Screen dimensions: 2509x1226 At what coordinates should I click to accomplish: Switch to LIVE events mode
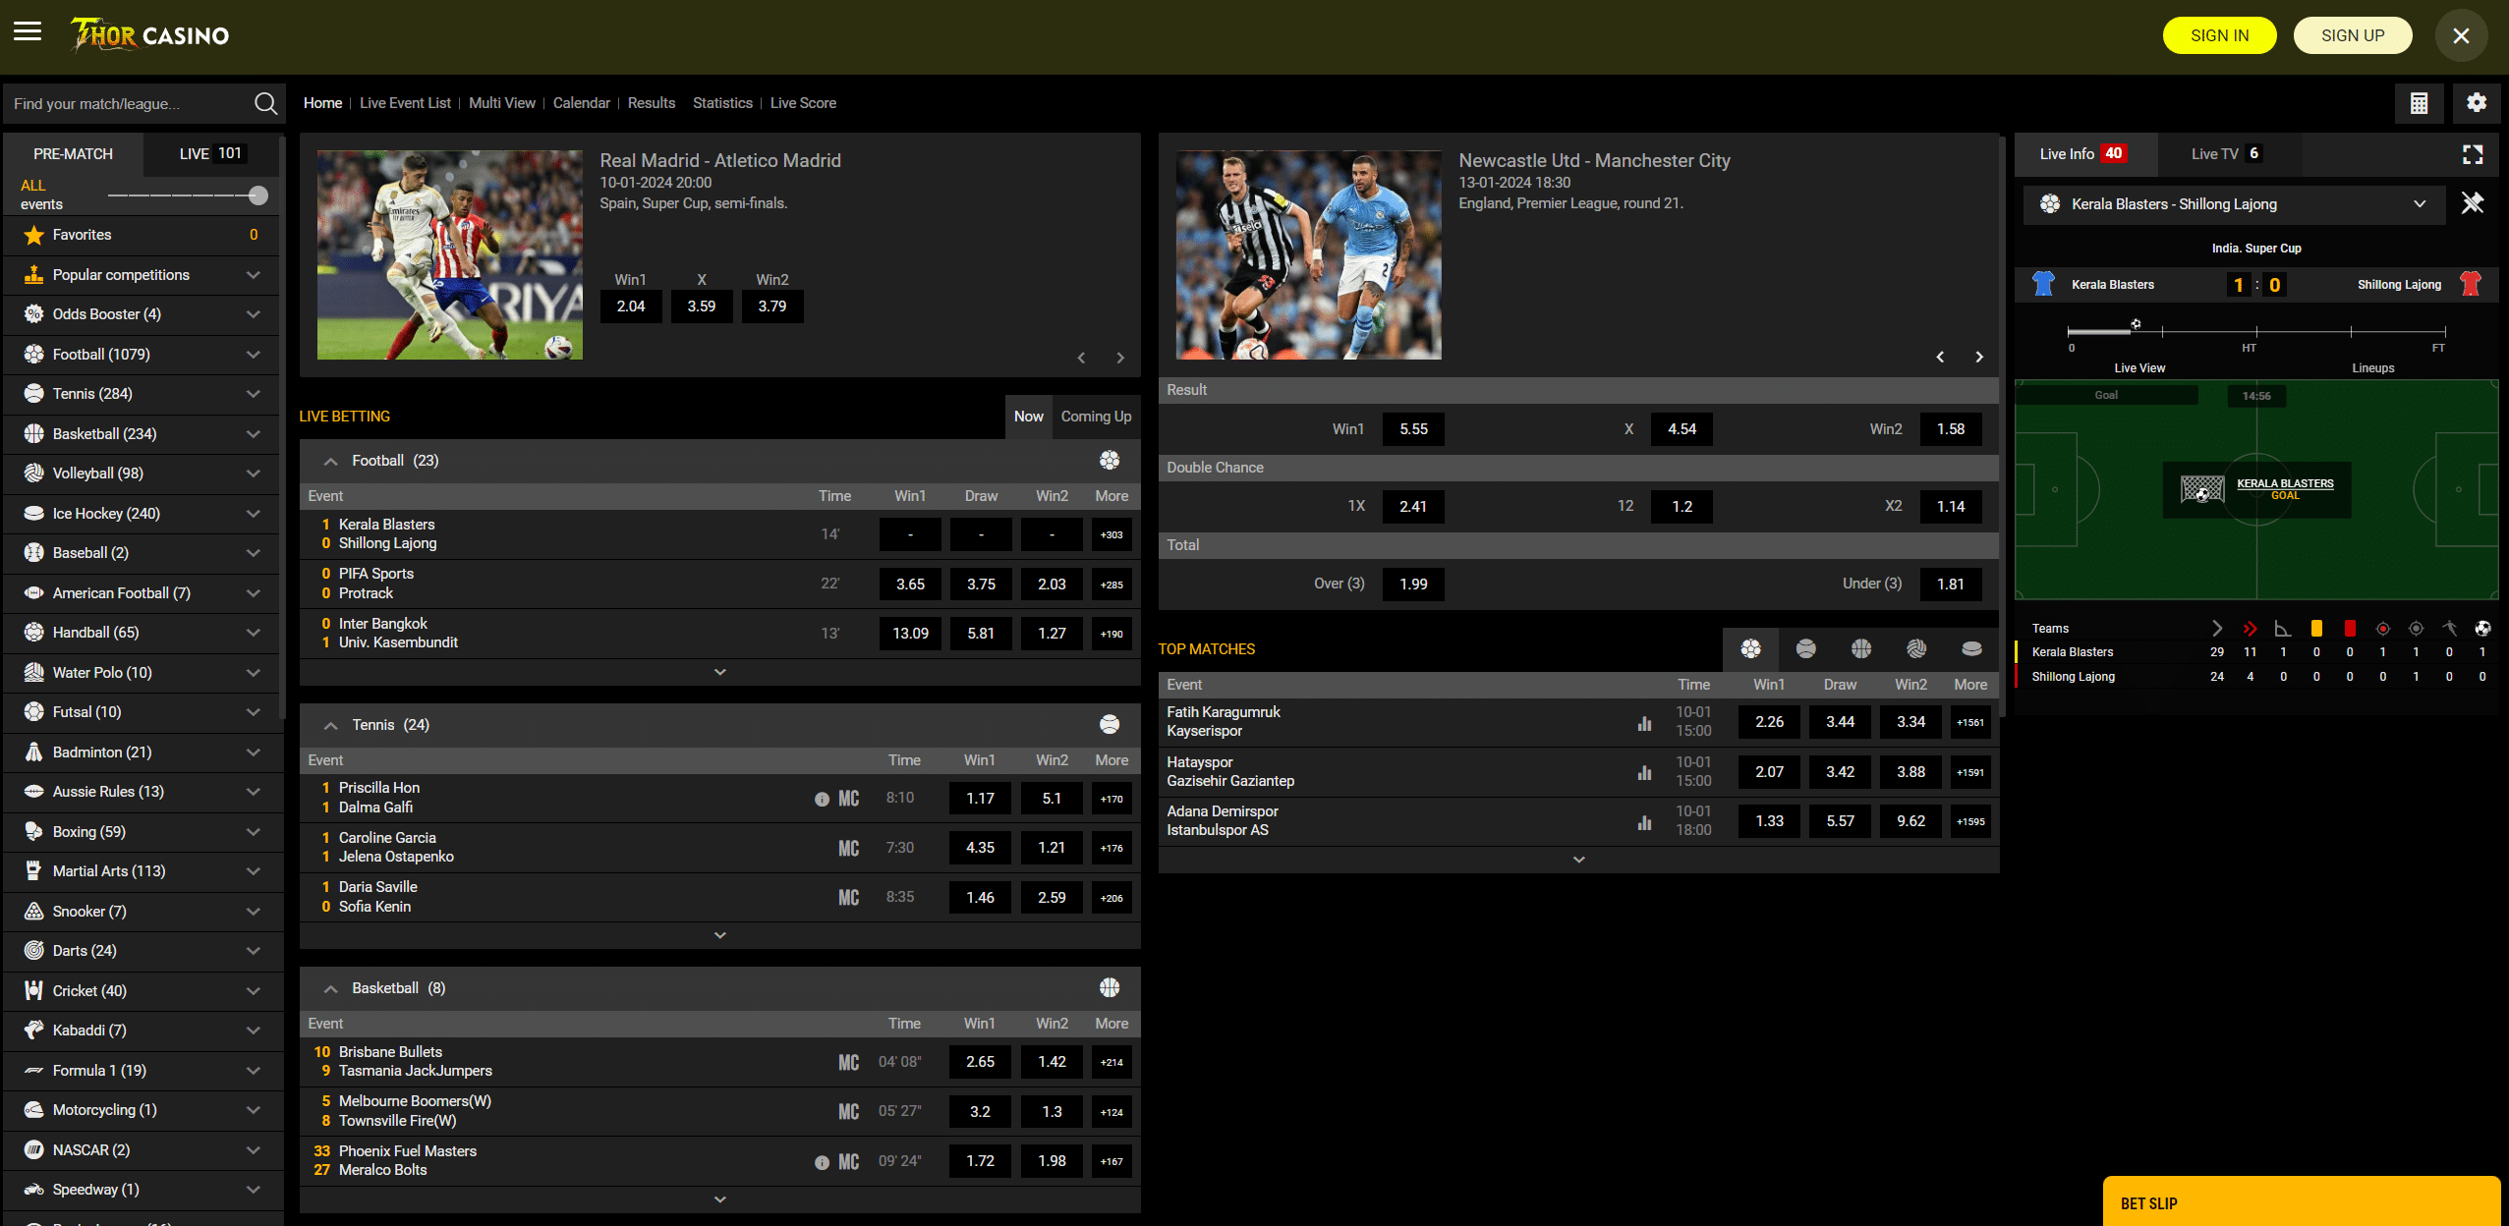point(210,154)
